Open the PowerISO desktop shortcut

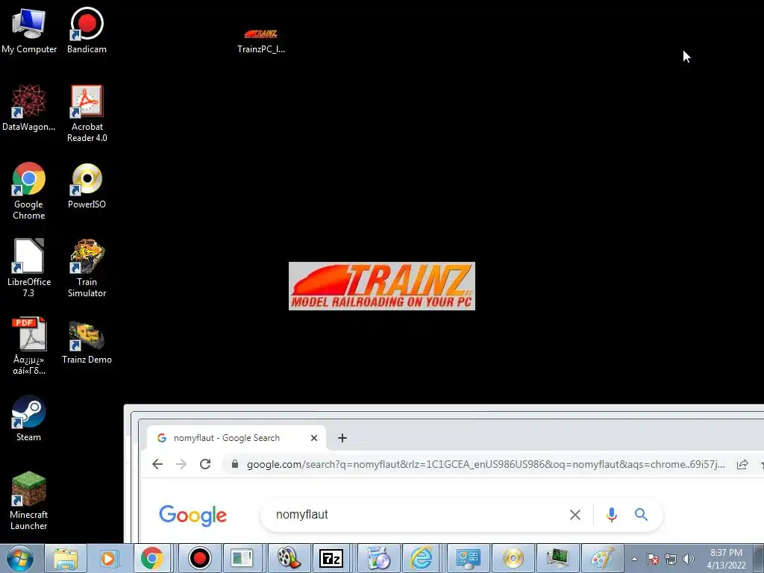click(x=87, y=186)
